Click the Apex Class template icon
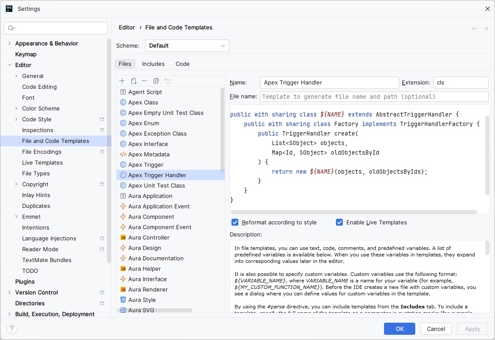Viewport: 495px width, 340px height. 123,102
